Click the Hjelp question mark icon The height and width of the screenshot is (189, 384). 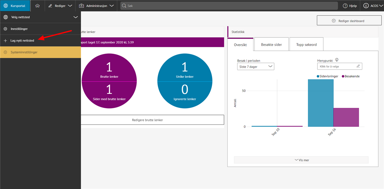click(345, 6)
